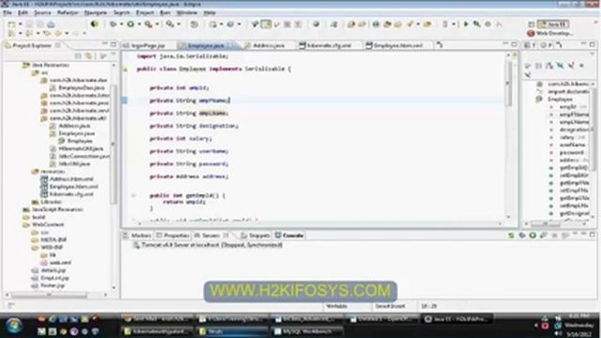Select Address.hbm.xml in resources folder
The image size is (601, 338).
[x=68, y=179]
